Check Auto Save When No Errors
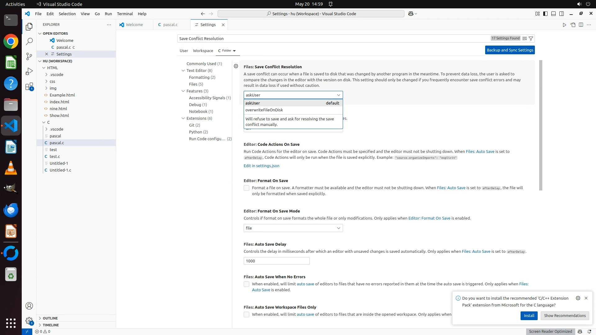 coord(246,284)
